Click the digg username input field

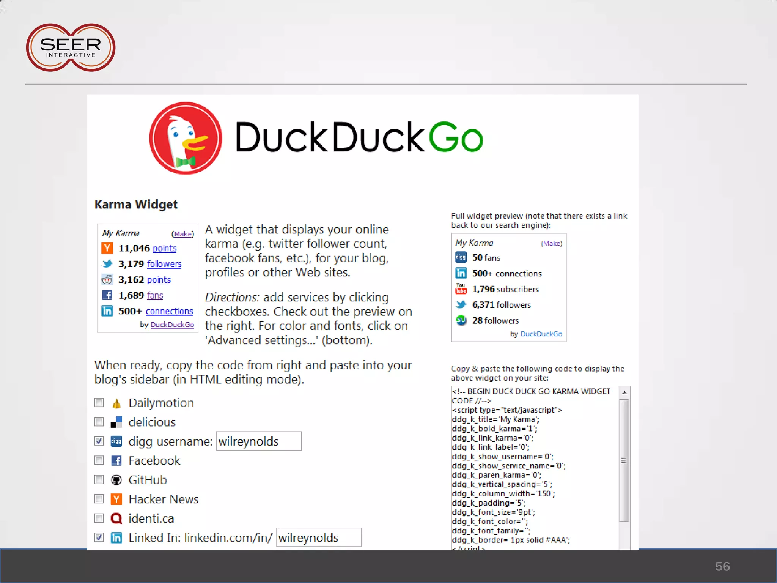[x=259, y=441]
